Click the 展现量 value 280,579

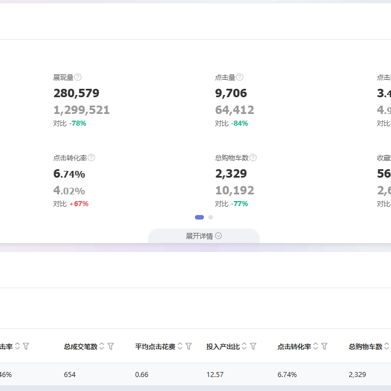click(x=76, y=93)
